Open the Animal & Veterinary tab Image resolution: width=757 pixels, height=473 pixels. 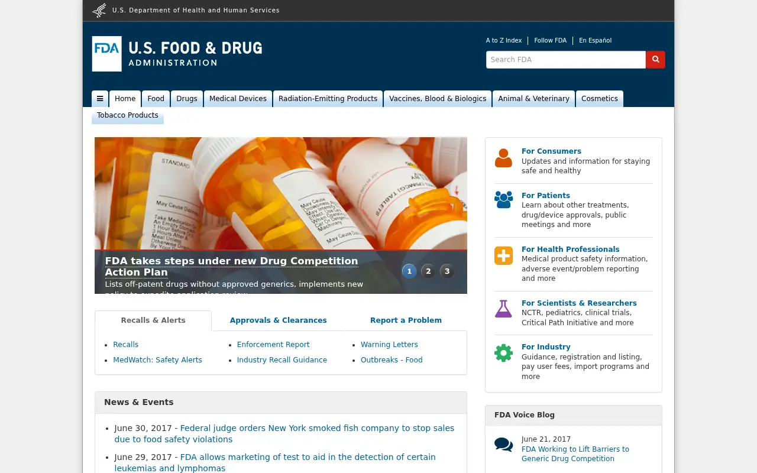[x=533, y=99]
